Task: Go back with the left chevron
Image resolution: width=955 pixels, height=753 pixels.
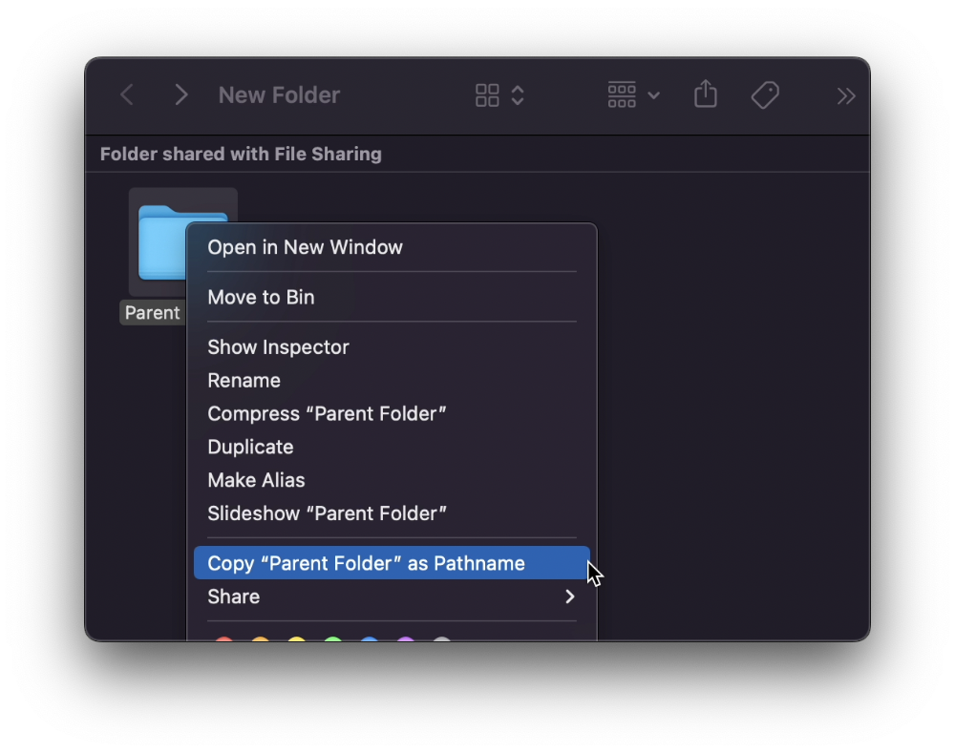Action: pos(127,95)
